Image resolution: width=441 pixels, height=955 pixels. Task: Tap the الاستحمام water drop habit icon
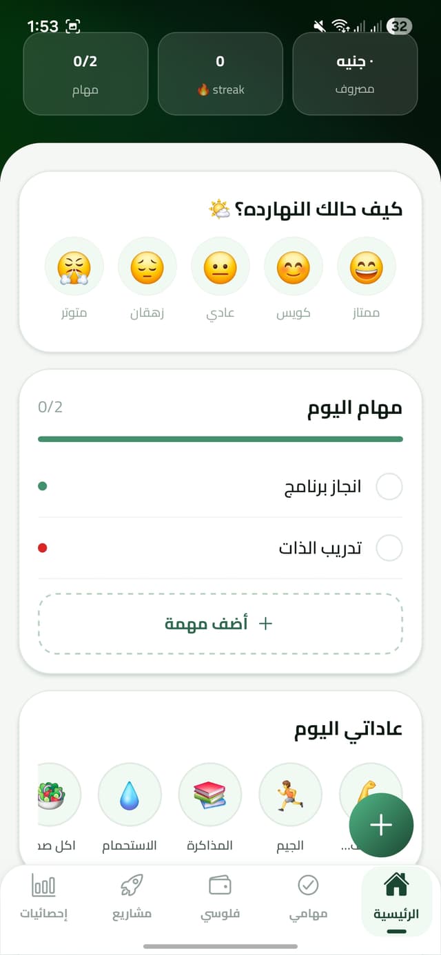(x=130, y=794)
